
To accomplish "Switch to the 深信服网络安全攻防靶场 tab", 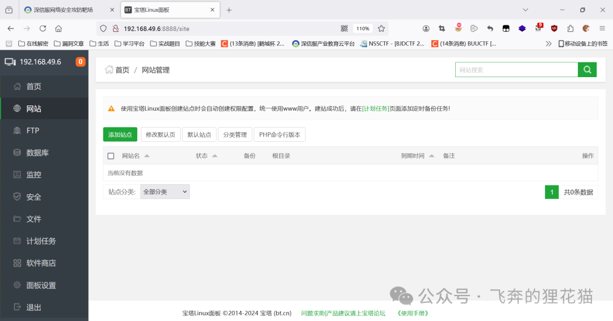I will tap(64, 10).
